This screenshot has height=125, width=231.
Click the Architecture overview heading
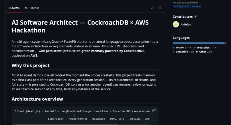(37, 99)
